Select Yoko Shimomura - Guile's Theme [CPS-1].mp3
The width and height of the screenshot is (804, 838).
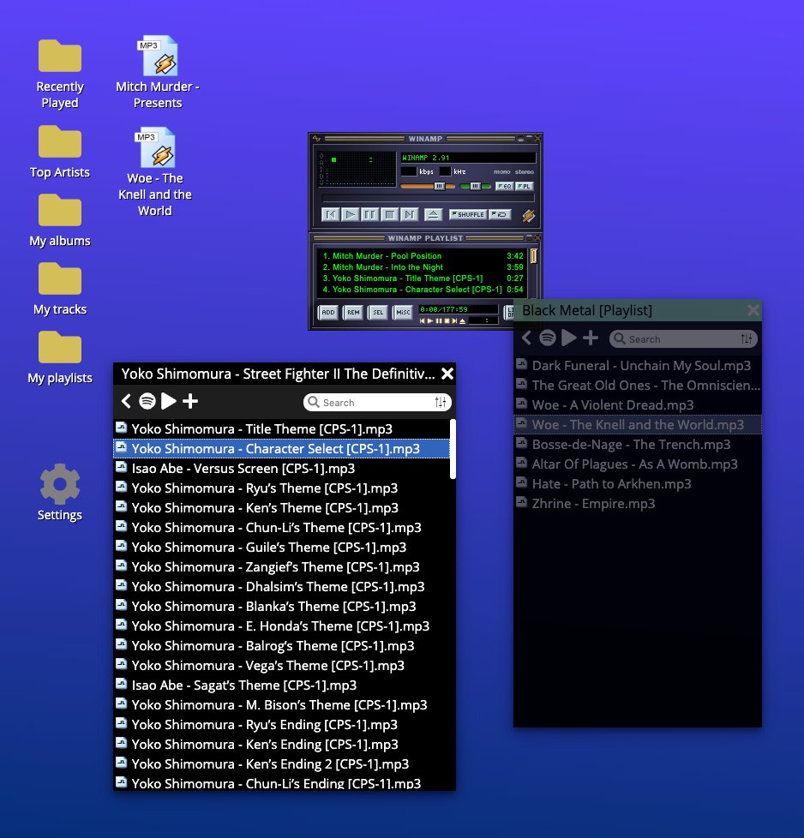pos(282,548)
